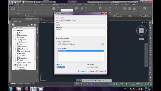
Task: Browse project templates folder button
Action: coord(102,44)
